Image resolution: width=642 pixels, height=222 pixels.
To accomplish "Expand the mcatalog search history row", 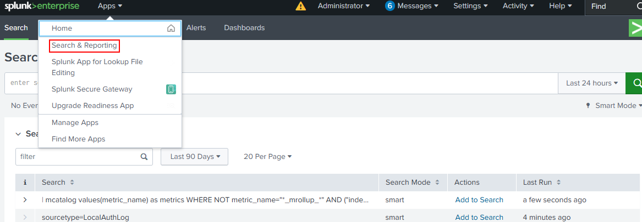I will [x=25, y=200].
